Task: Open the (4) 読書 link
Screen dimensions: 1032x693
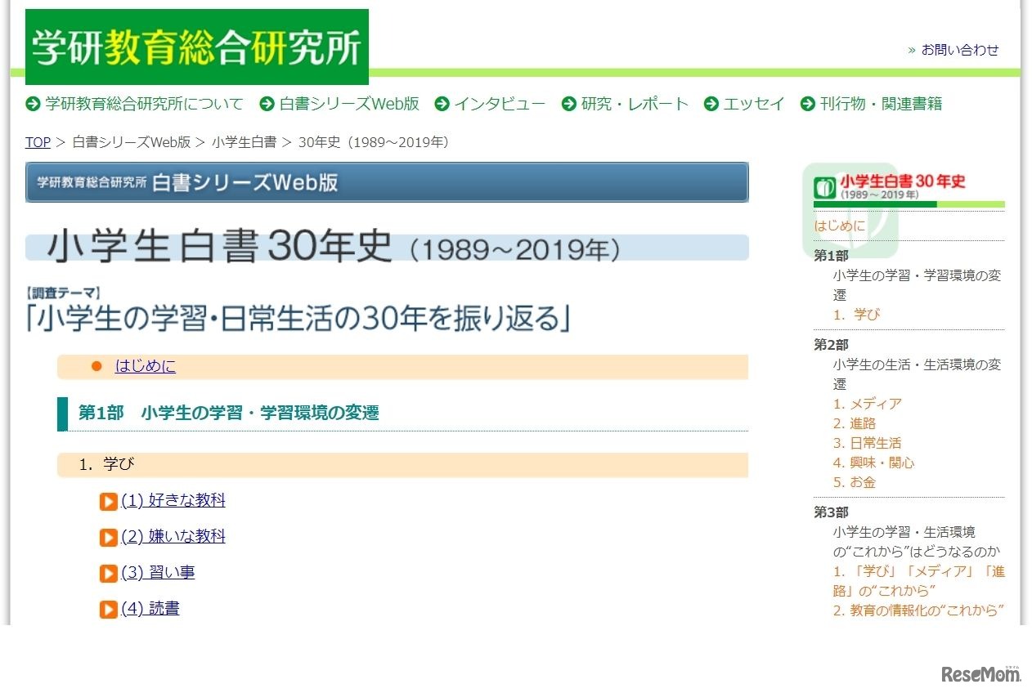Action: tap(150, 608)
